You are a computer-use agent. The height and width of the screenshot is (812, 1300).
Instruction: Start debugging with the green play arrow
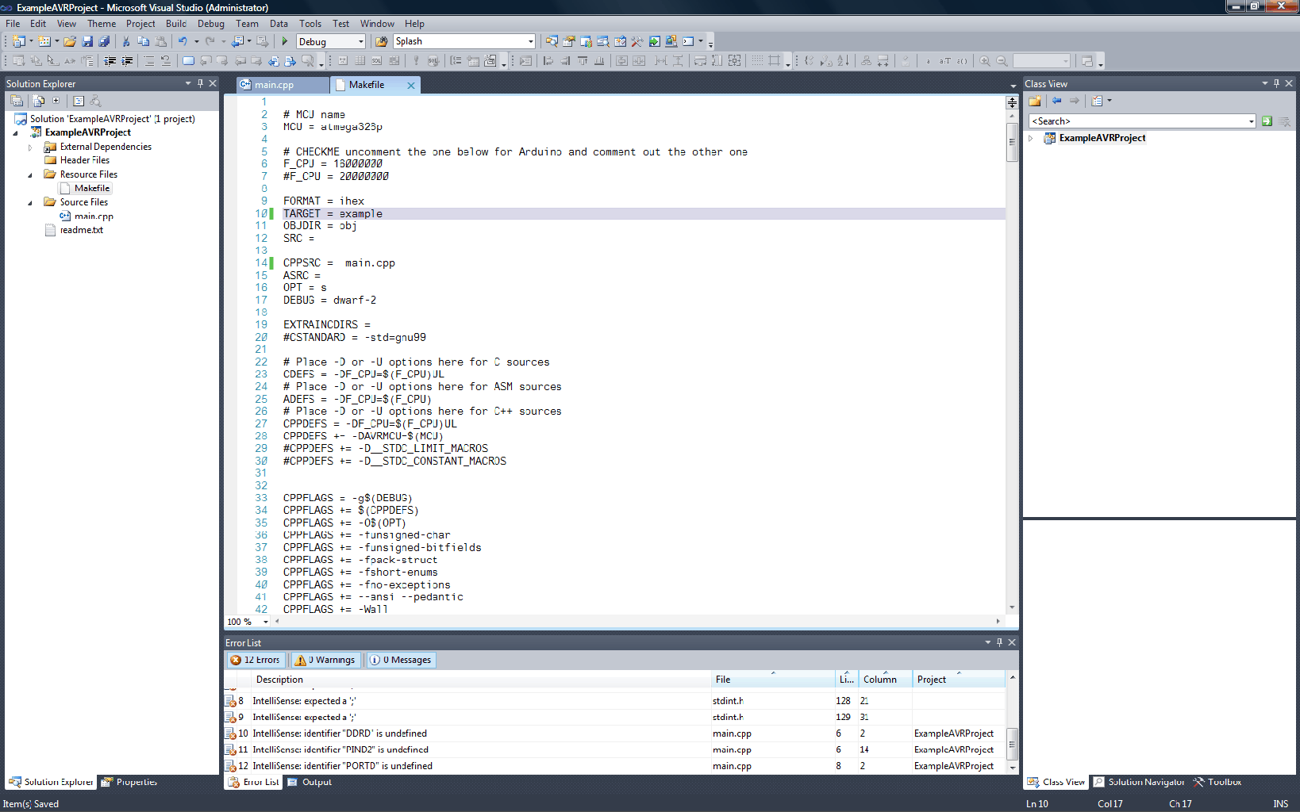283,40
